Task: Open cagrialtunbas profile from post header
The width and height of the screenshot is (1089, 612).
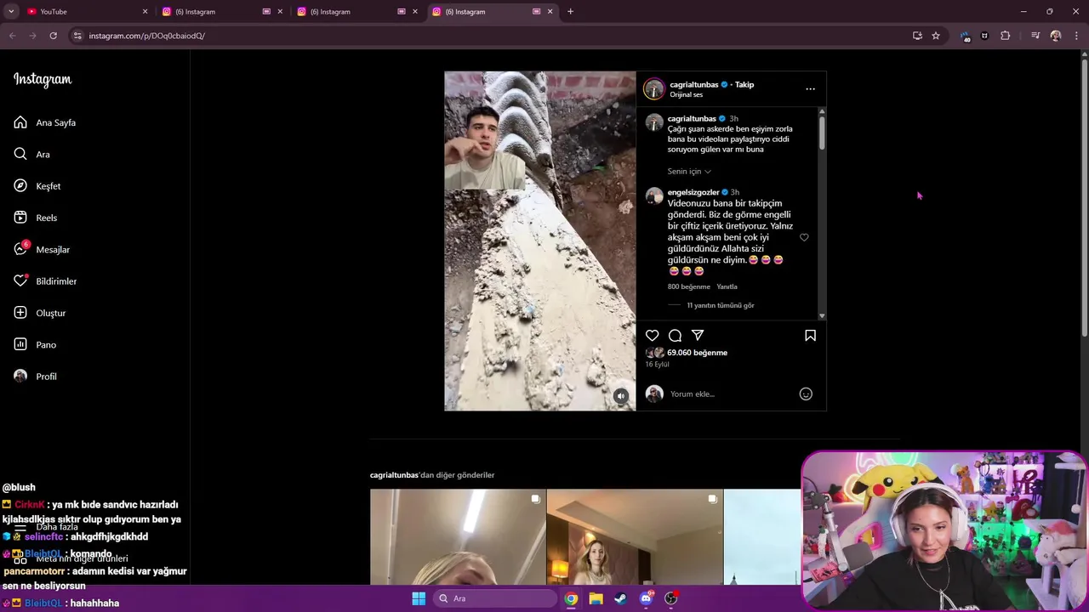Action: pos(694,85)
